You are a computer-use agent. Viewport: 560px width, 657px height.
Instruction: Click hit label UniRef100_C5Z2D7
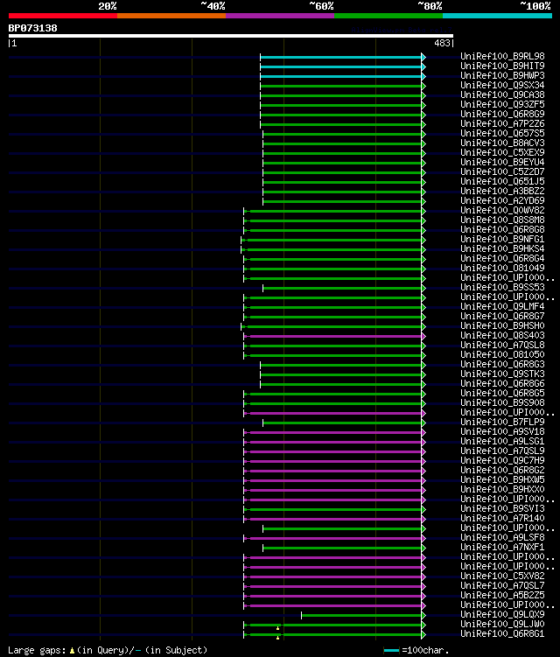(502, 171)
